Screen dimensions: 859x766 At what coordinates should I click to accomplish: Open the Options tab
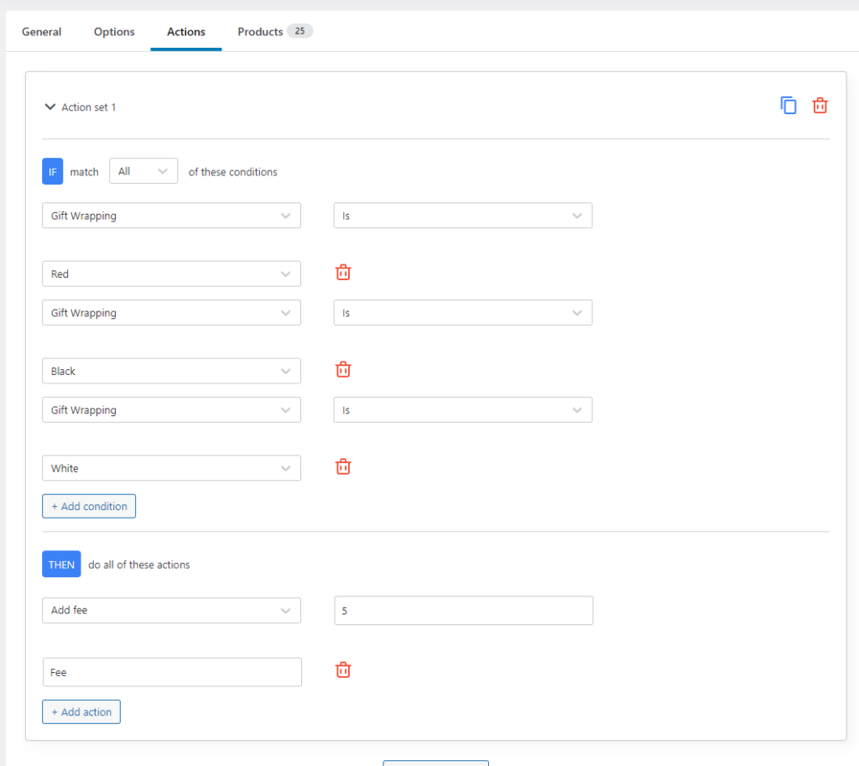114,32
